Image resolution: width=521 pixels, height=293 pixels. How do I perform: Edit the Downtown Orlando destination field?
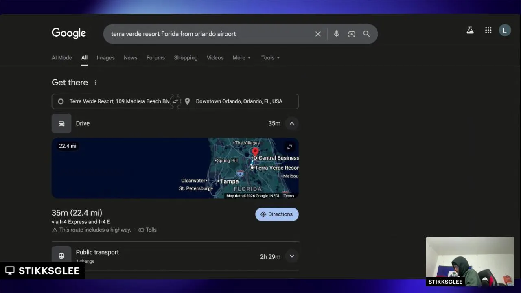pos(238,101)
